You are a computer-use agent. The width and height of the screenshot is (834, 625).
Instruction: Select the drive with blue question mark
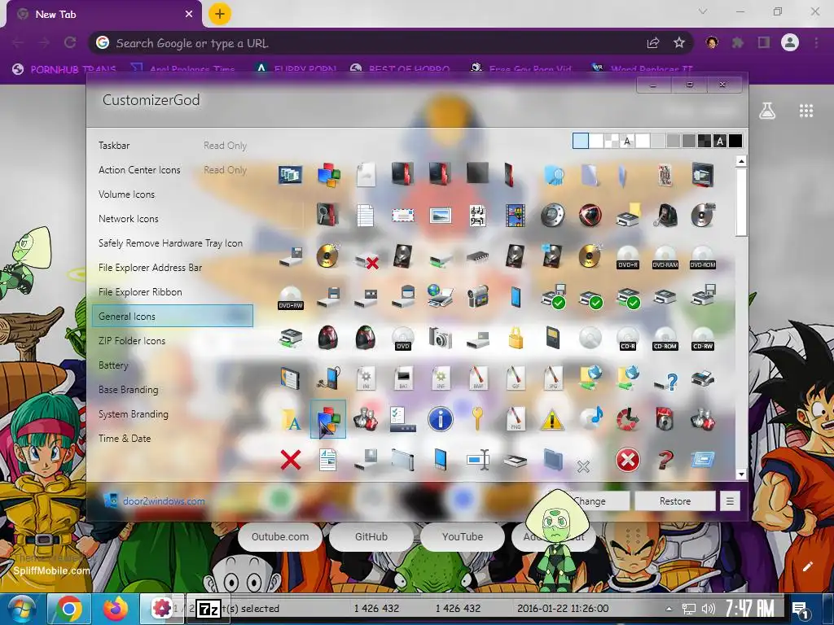[x=665, y=382]
